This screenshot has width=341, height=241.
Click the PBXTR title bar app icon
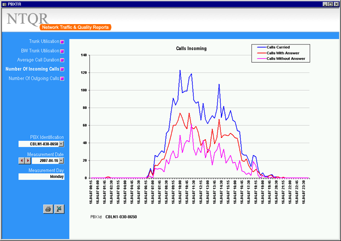click(4, 3)
